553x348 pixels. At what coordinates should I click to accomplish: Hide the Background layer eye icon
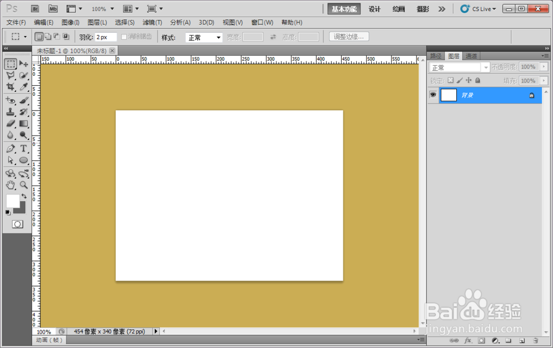tap(433, 95)
